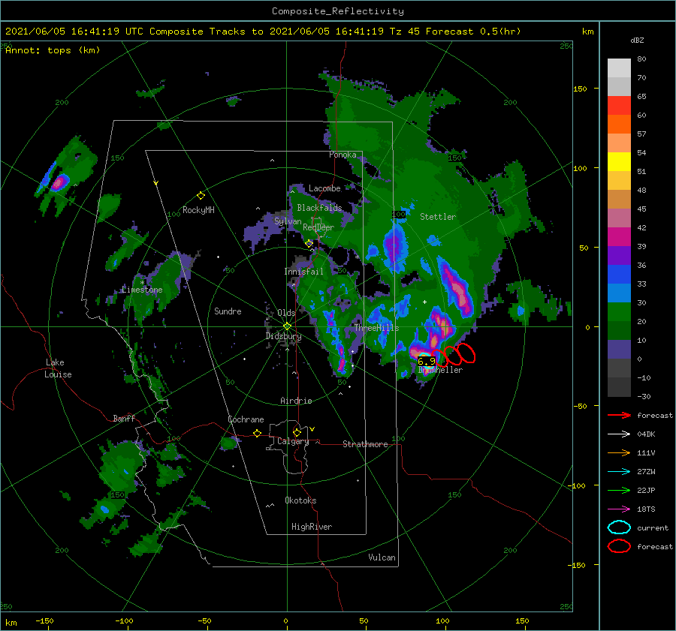
Task: Click the green 22JP arrow in legend
Action: point(619,490)
